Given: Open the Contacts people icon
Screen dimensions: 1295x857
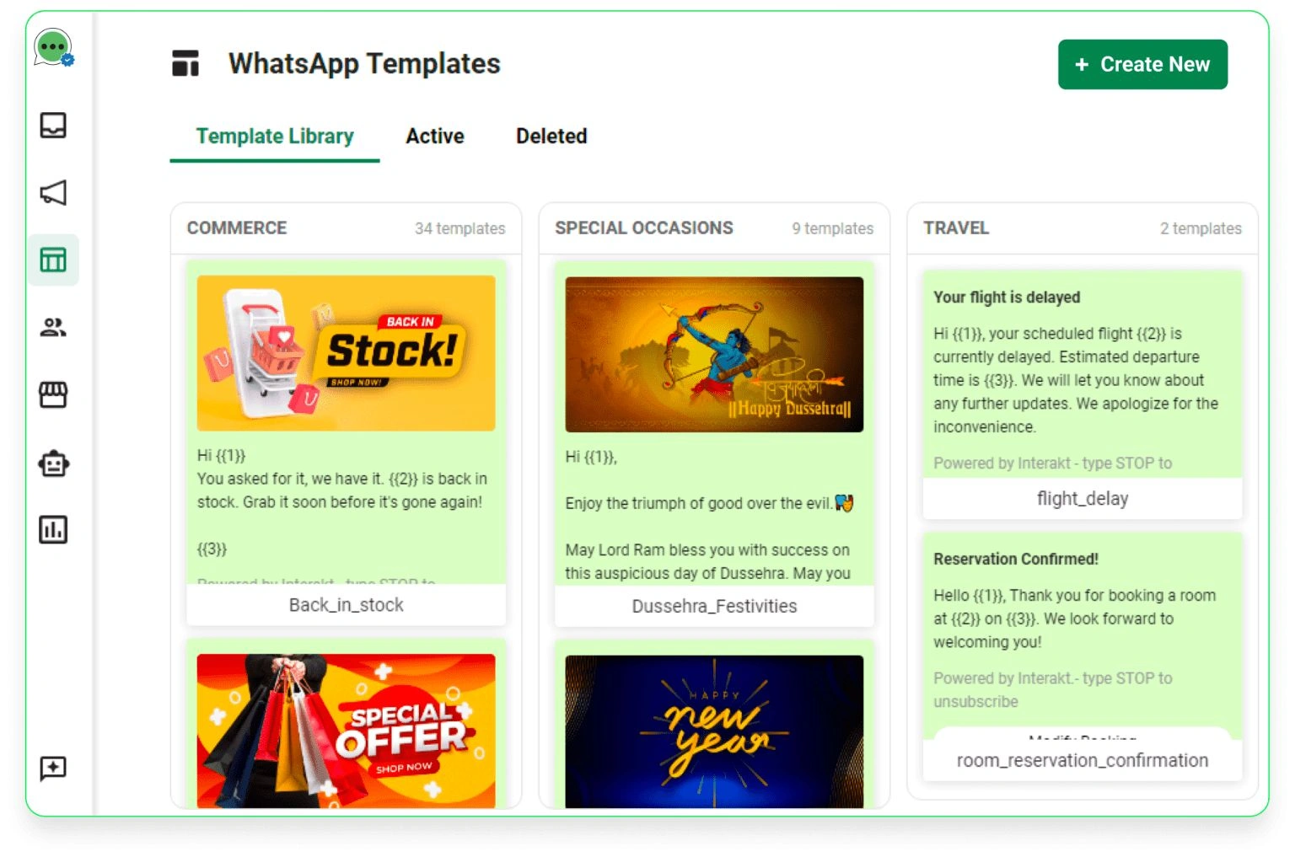Looking at the screenshot, I should [x=53, y=327].
